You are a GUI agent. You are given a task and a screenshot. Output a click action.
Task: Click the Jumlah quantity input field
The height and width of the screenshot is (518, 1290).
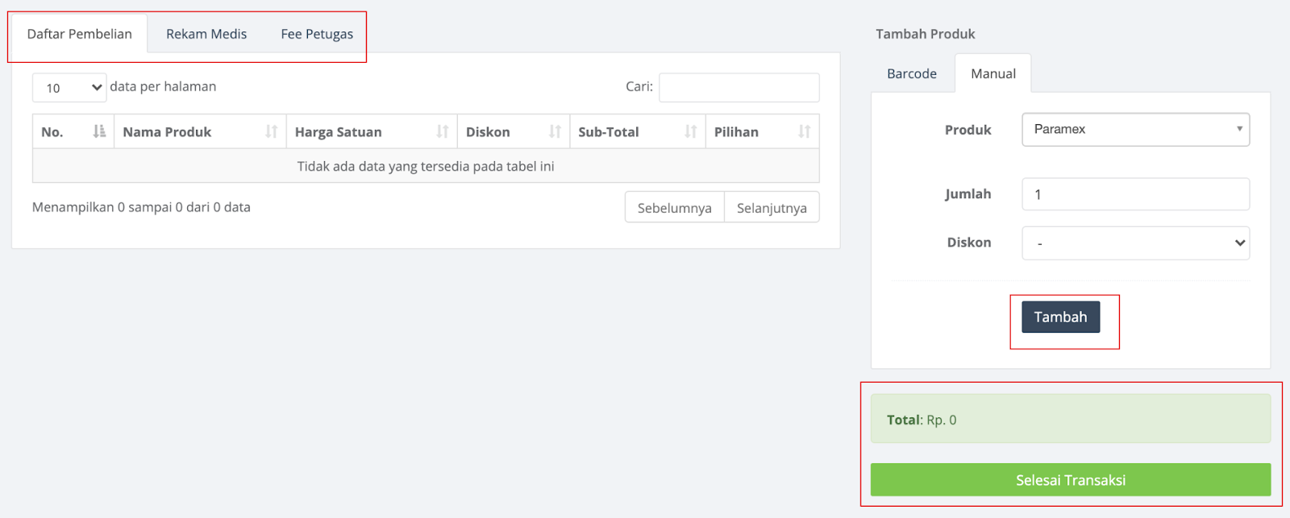pyautogui.click(x=1135, y=194)
